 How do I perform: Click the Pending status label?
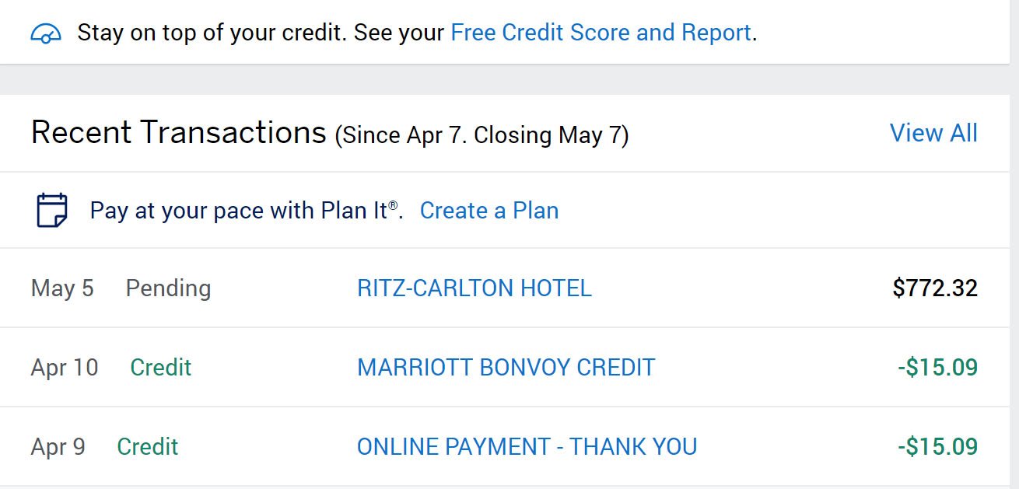[168, 288]
